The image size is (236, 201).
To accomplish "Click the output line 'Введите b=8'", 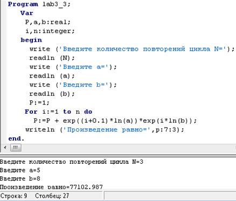I will click(x=20, y=178).
